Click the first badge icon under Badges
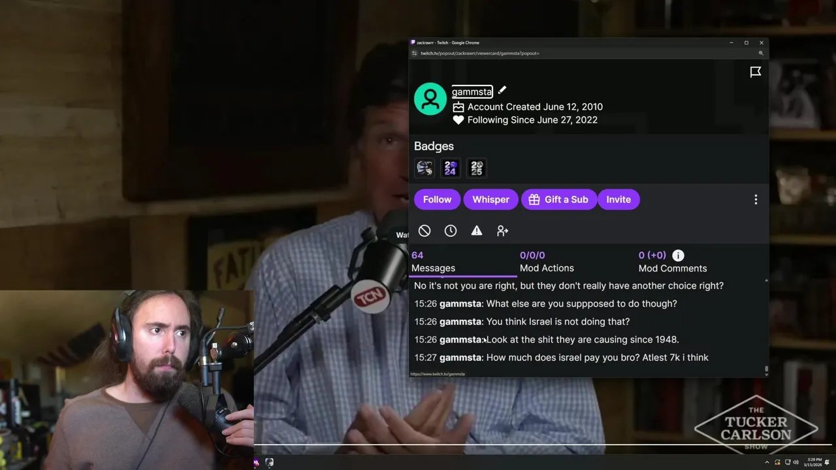Image resolution: width=836 pixels, height=470 pixels. coord(425,168)
